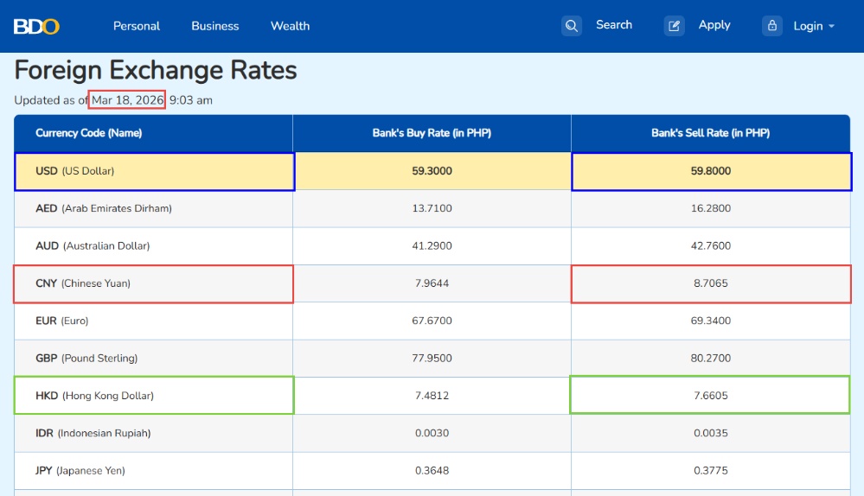The image size is (864, 496).
Task: Expand the Login dropdown arrow
Action: pyautogui.click(x=832, y=26)
